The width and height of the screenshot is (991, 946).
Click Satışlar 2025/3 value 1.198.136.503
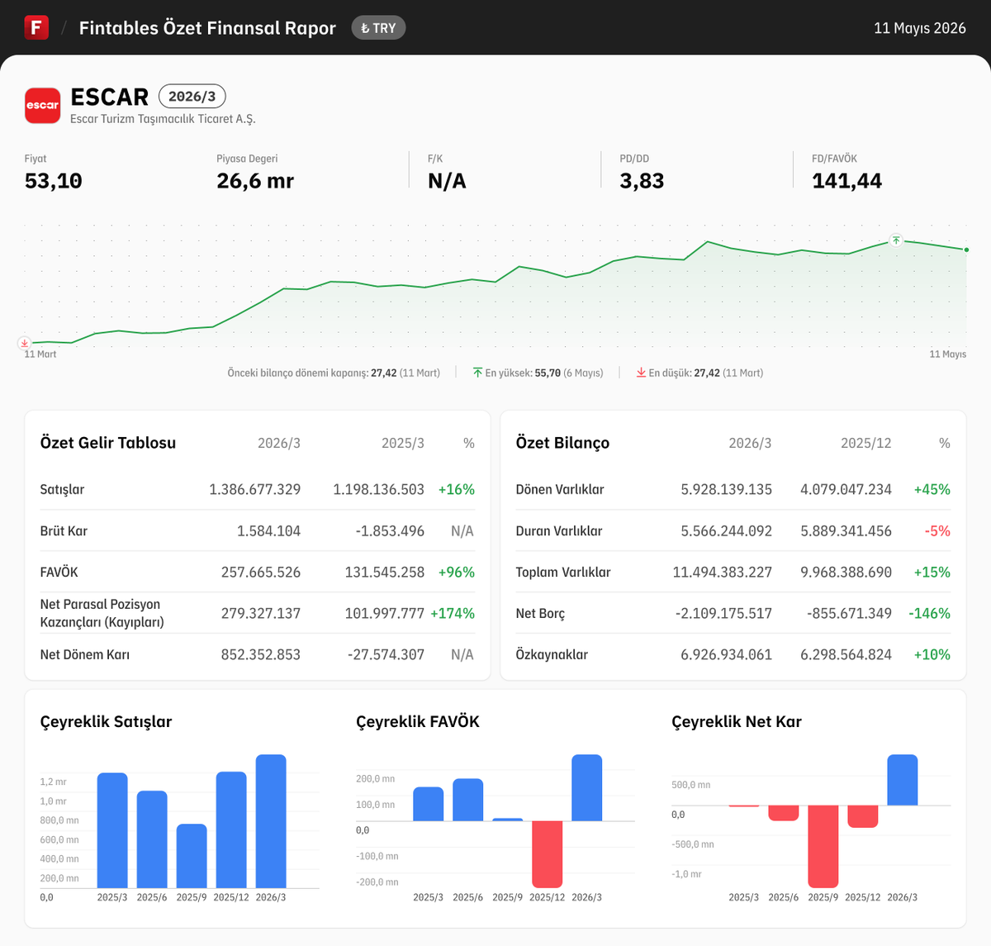coord(378,489)
